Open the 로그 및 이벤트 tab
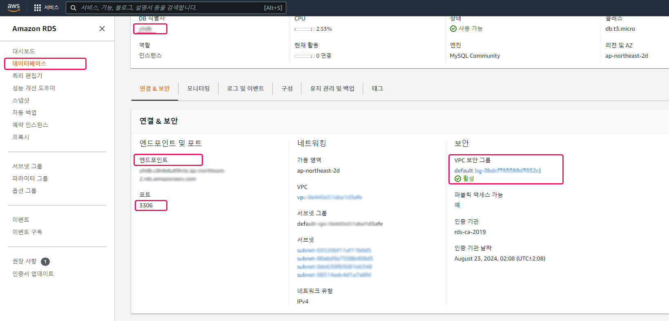Image resolution: width=669 pixels, height=321 pixels. point(245,88)
